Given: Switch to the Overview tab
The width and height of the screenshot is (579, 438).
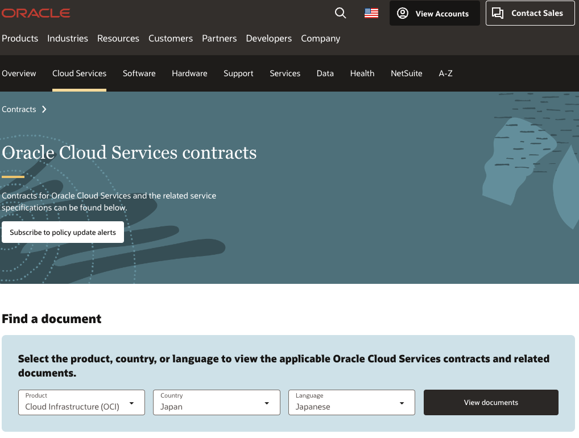Looking at the screenshot, I should [x=19, y=73].
